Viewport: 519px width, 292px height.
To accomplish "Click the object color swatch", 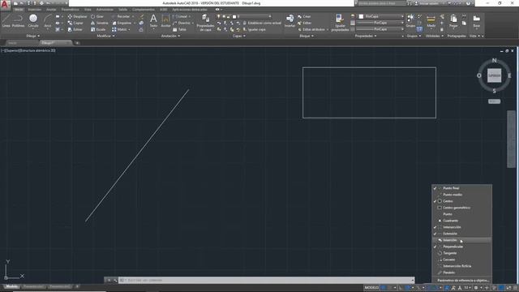I will tap(361, 16).
